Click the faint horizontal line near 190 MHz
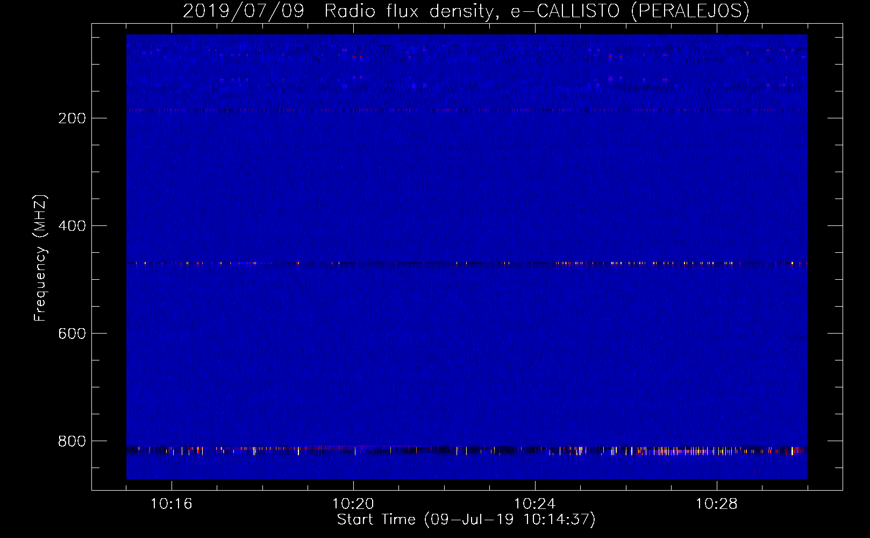The width and height of the screenshot is (870, 538). click(467, 110)
